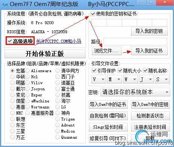This screenshot has height=147, width=174.
Task: Choose the Exper brand option
Action: 27,95
